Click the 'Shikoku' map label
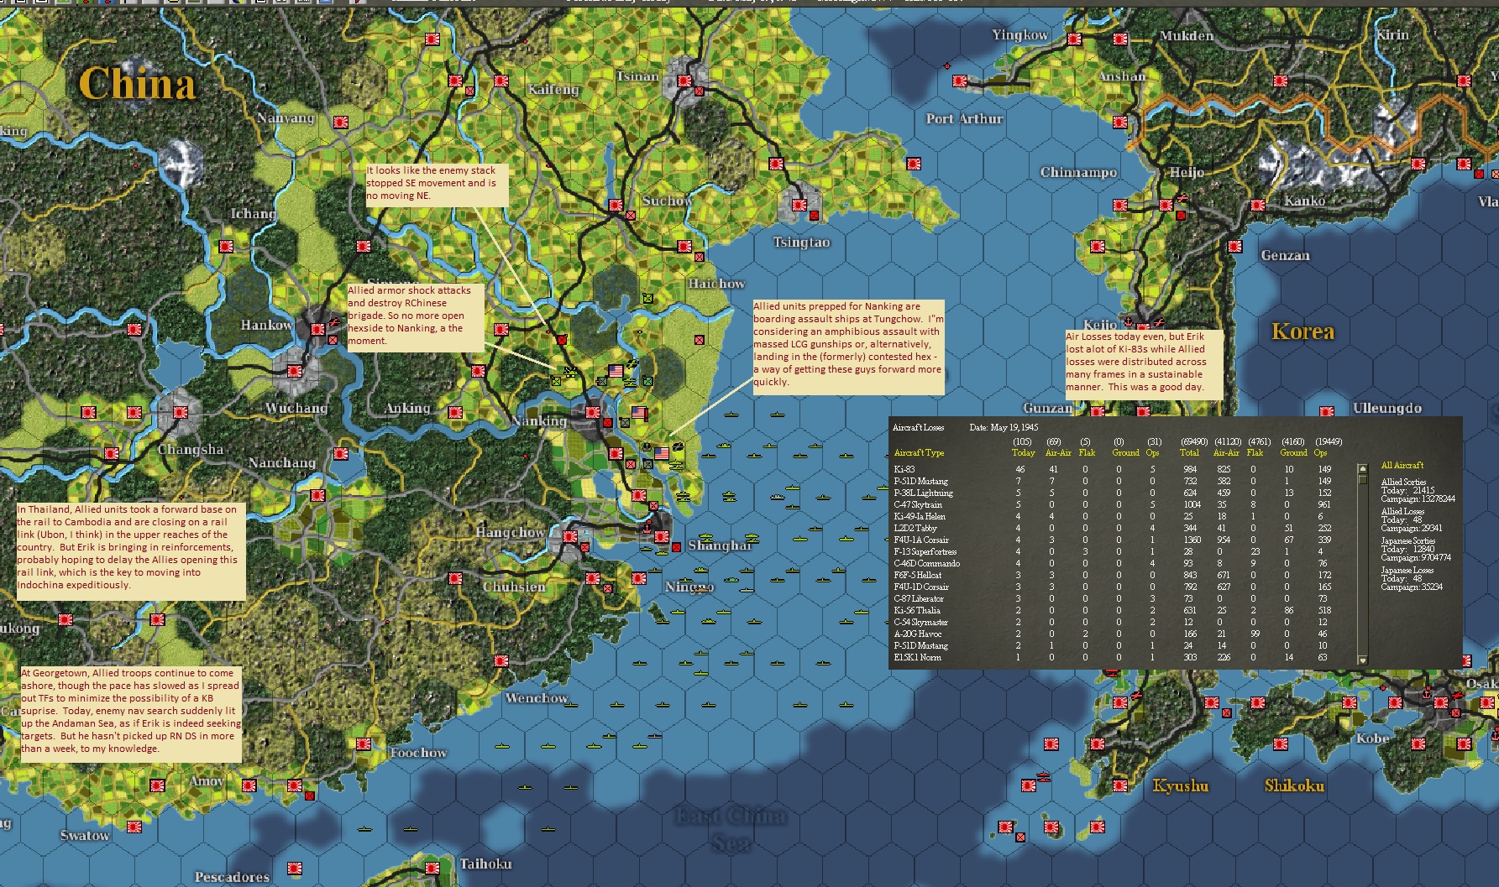 [x=1294, y=785]
